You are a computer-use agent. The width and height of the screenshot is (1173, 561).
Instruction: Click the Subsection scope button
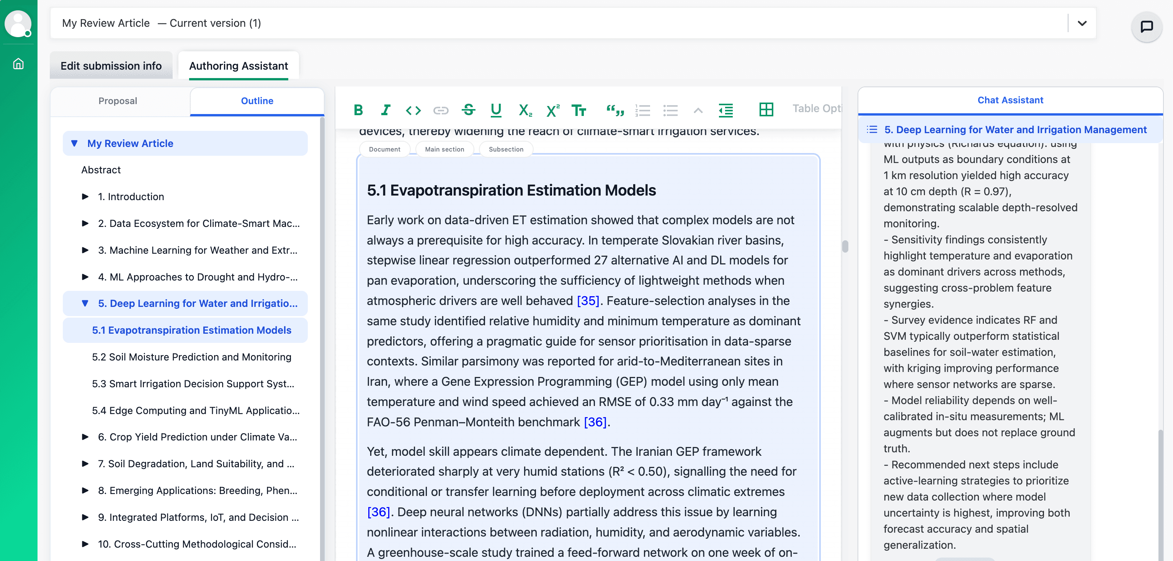tap(506, 149)
